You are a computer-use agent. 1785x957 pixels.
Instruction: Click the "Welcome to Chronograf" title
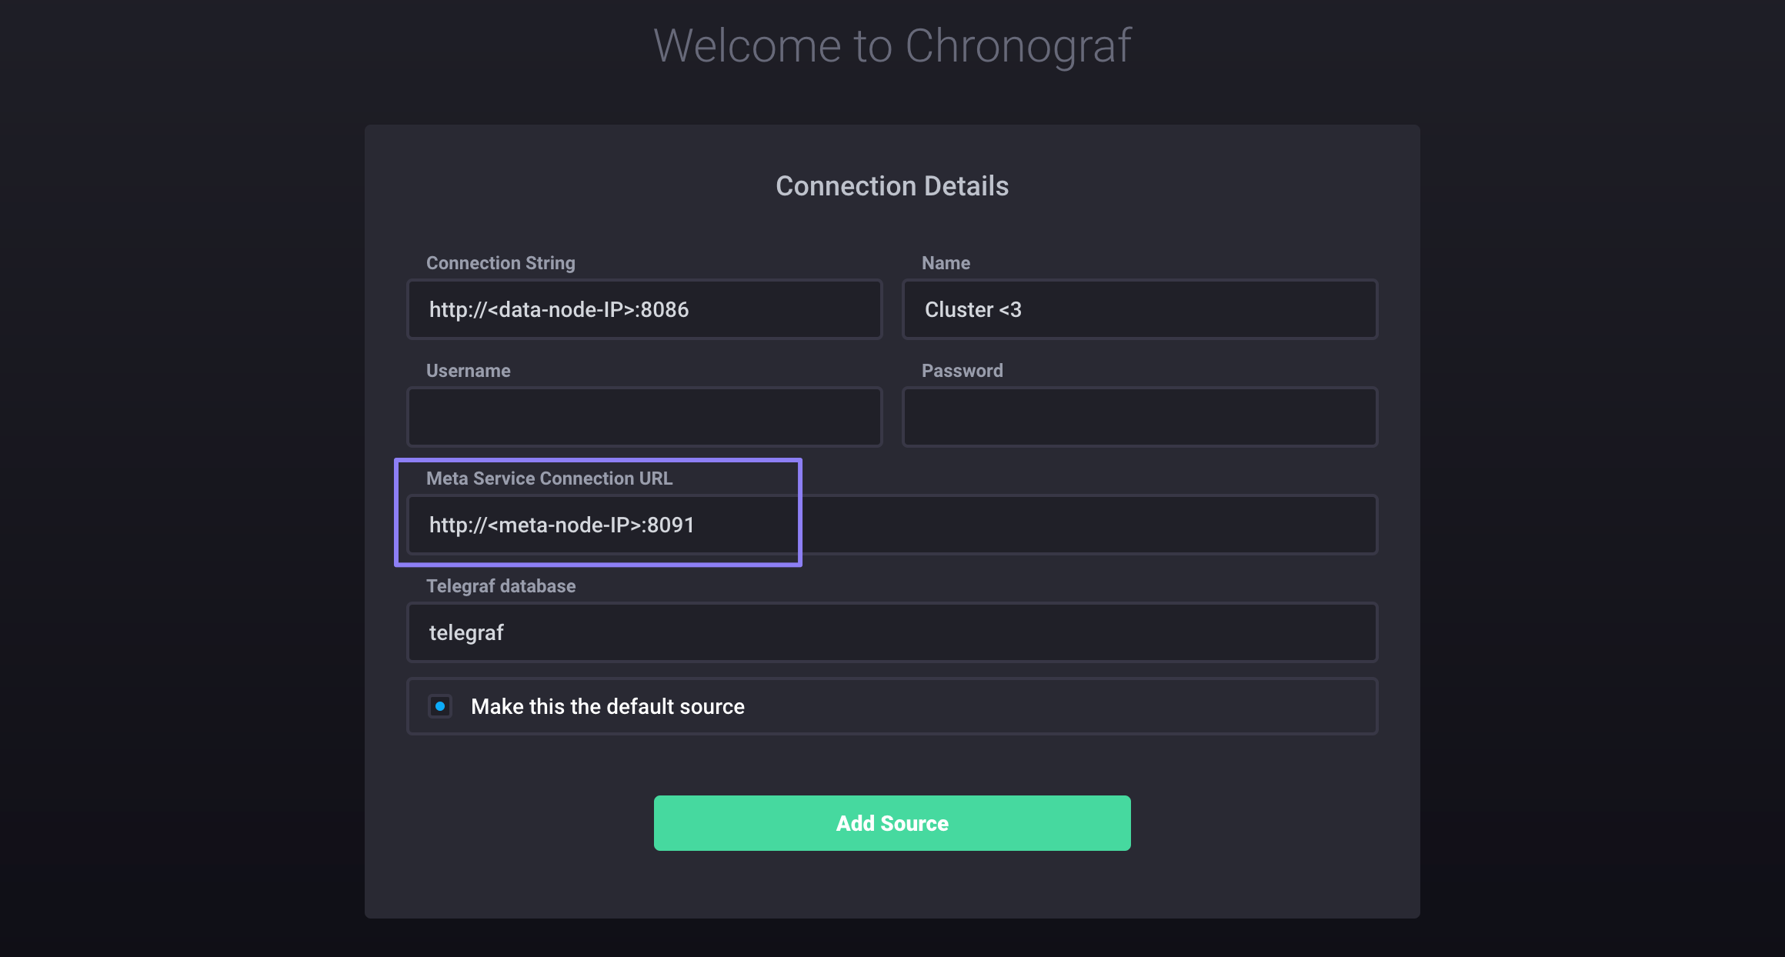click(892, 45)
